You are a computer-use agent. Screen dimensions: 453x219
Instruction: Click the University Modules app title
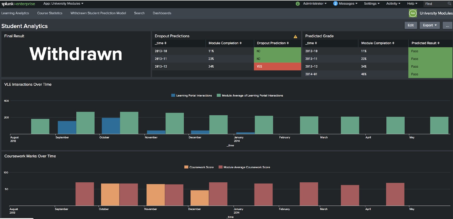436,13
